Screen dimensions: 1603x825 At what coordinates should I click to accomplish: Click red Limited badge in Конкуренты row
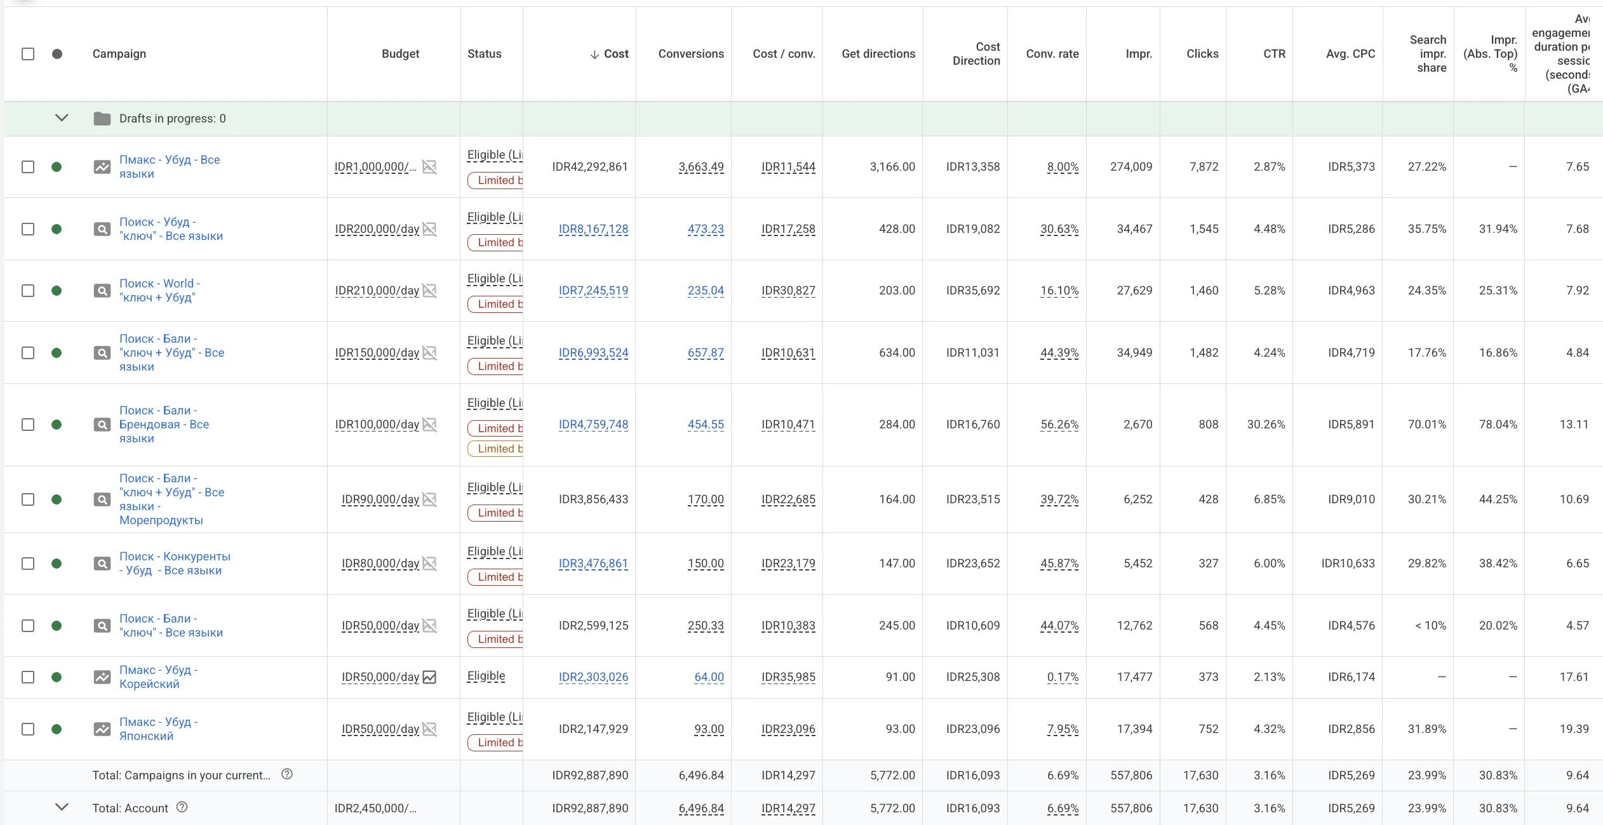[x=496, y=577]
